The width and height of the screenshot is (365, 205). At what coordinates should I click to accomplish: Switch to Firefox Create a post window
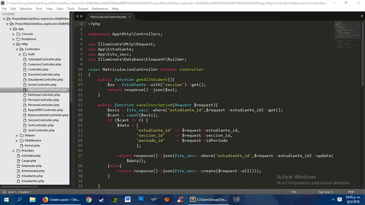click(x=61, y=200)
